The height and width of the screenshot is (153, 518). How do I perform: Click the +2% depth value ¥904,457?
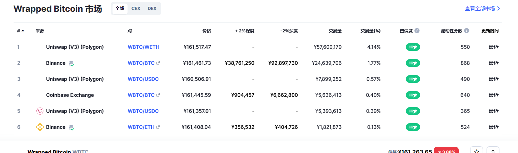(x=243, y=95)
